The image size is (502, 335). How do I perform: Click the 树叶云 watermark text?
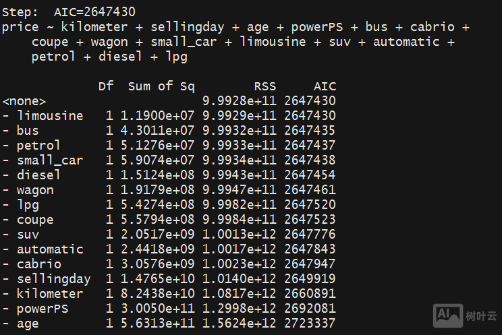(480, 315)
